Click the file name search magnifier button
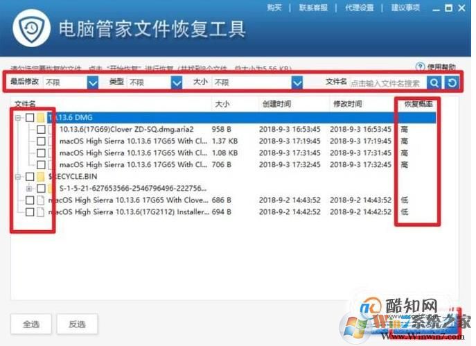This screenshot has height=346, width=476. [434, 83]
